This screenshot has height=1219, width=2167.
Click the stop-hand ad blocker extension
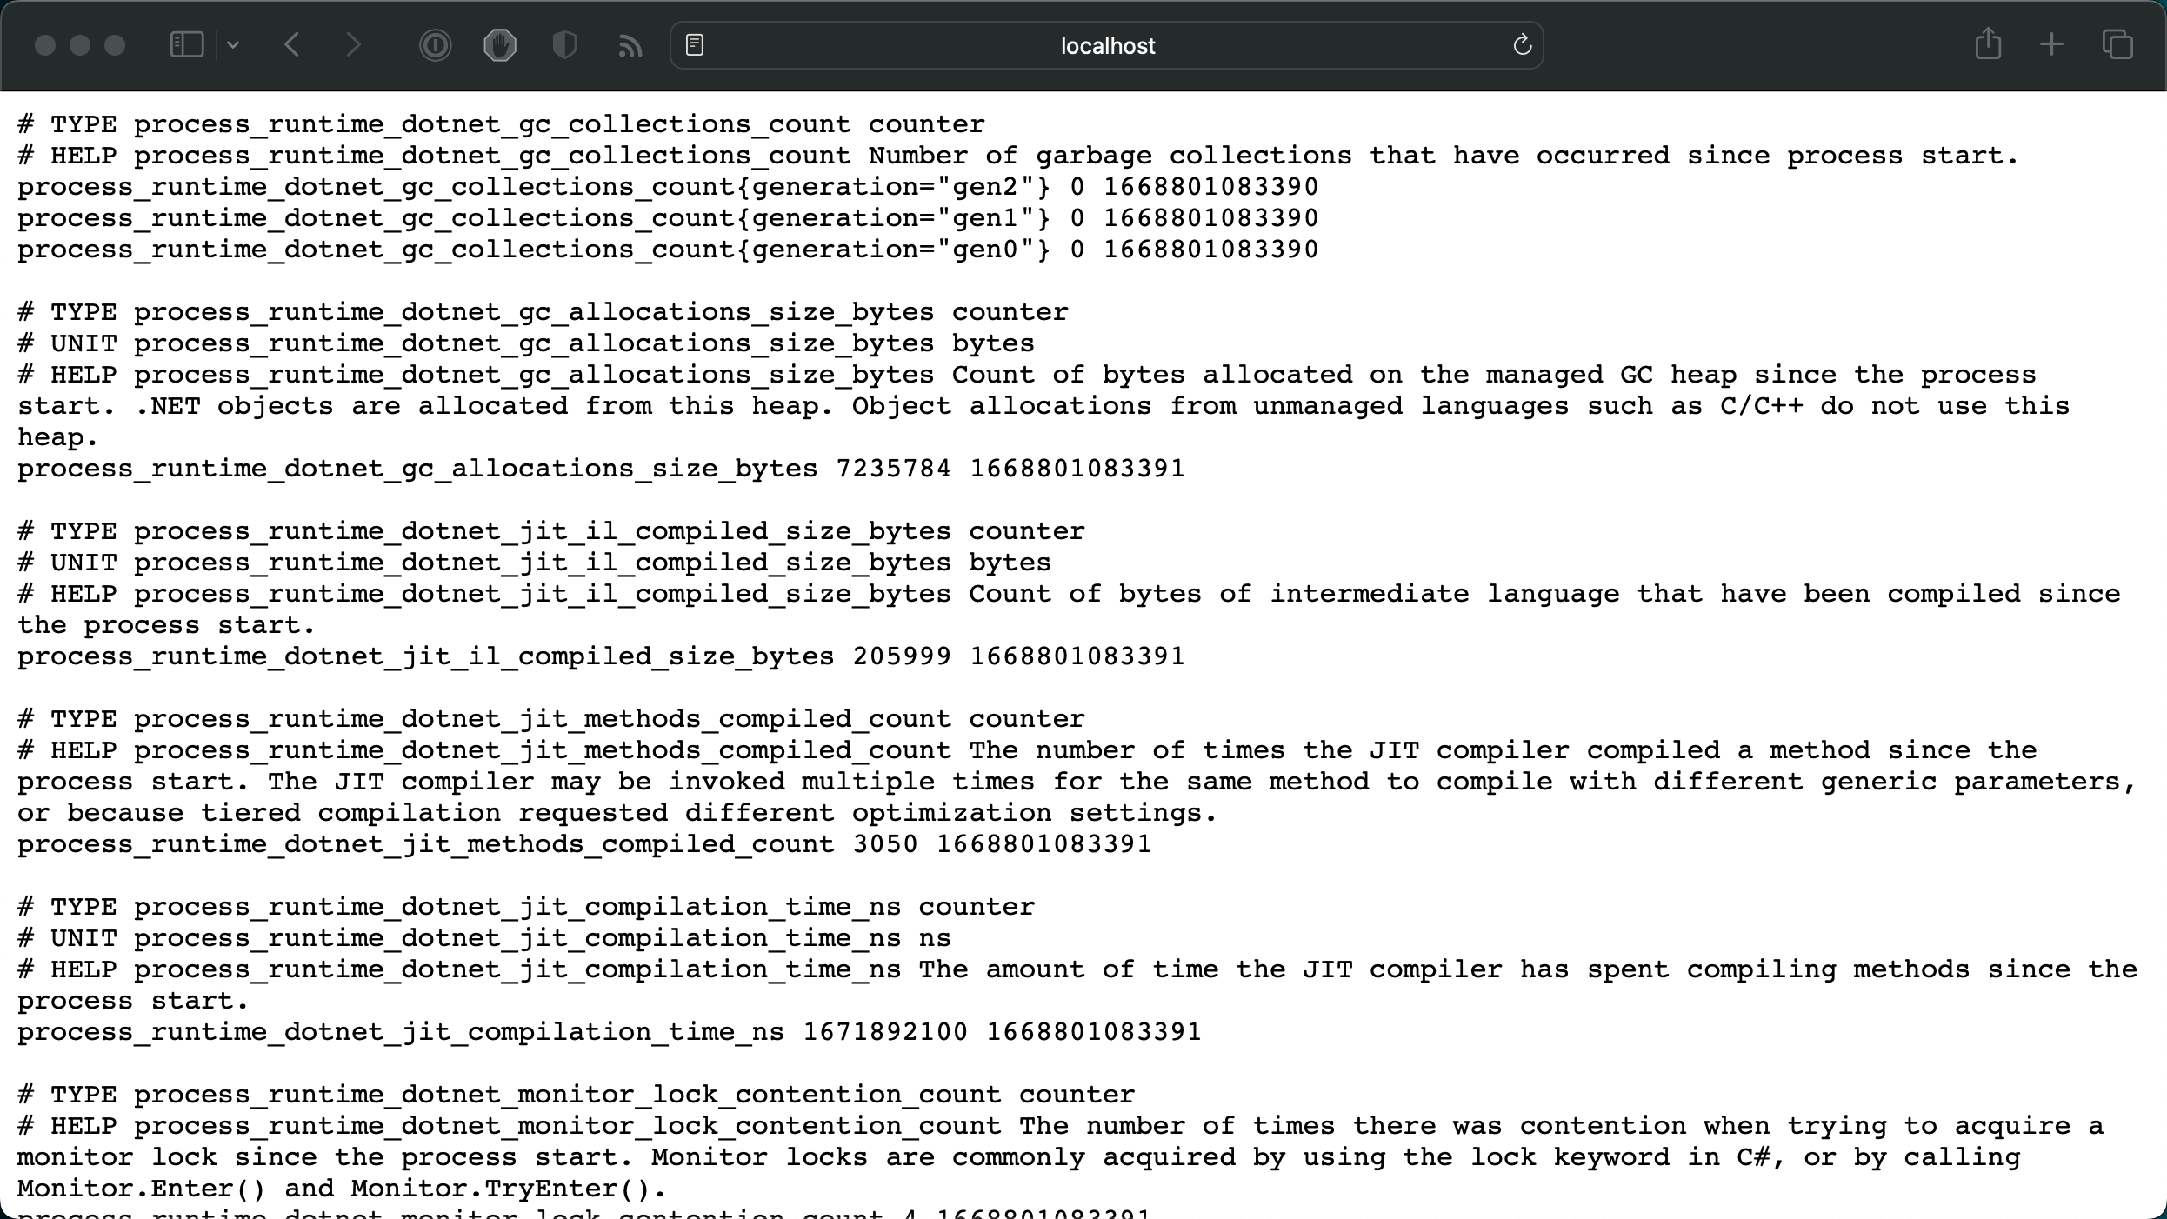click(x=500, y=45)
